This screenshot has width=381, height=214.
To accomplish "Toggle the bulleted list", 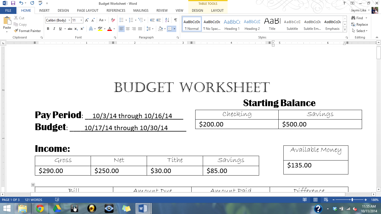I will pyautogui.click(x=121, y=20).
